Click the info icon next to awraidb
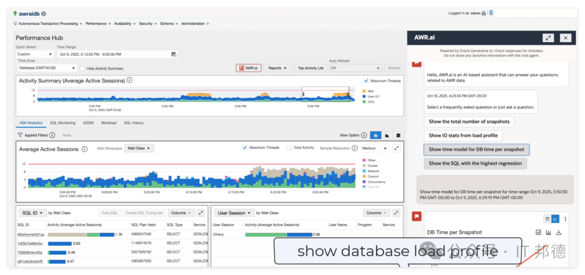 [x=44, y=14]
